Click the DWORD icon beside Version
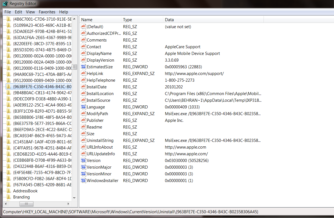The height and width of the screenshot is (218, 334). pyautogui.click(x=83, y=161)
